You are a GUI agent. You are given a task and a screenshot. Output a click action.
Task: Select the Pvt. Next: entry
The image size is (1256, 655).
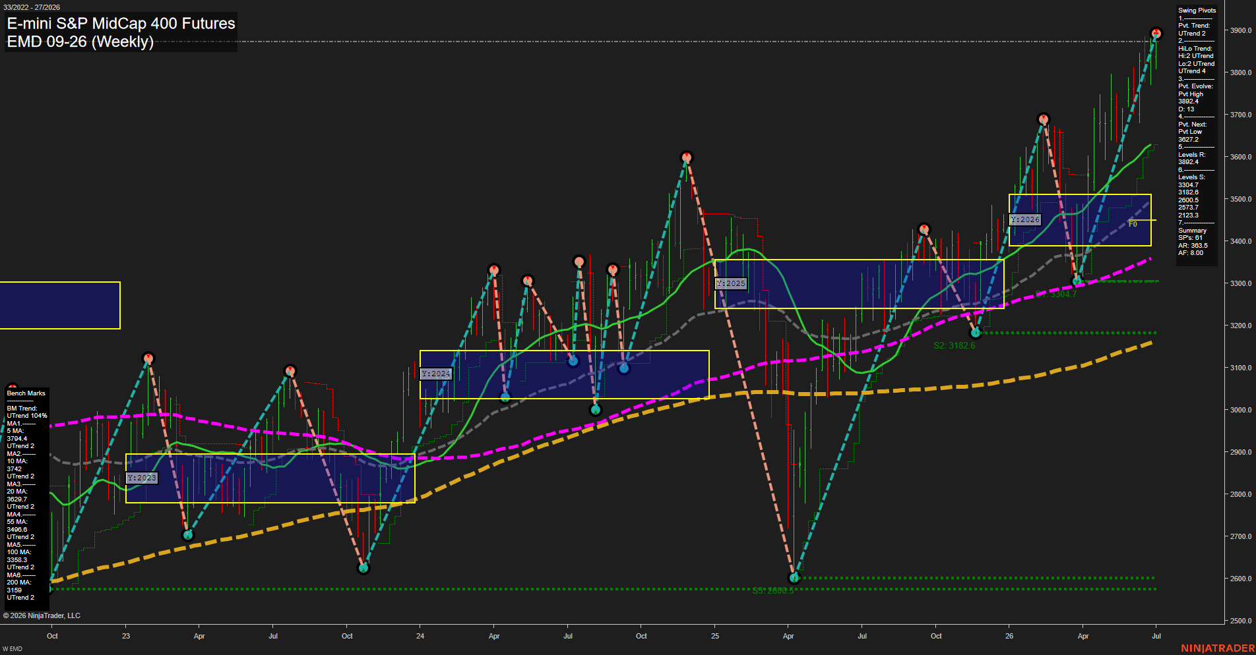click(x=1192, y=125)
